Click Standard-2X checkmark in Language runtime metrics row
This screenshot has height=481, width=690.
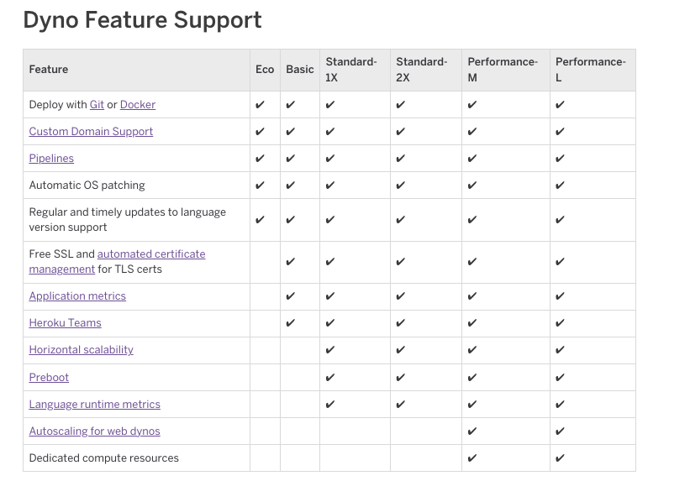click(x=400, y=404)
